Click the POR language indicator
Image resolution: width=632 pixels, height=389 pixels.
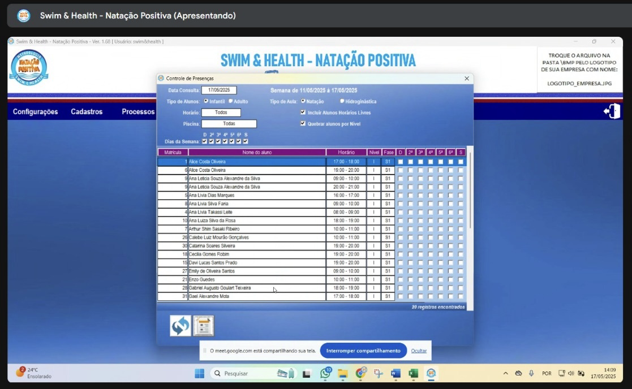(547, 373)
